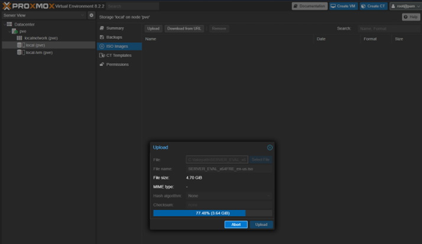Click the Select File button
Image resolution: width=422 pixels, height=244 pixels.
261,160
